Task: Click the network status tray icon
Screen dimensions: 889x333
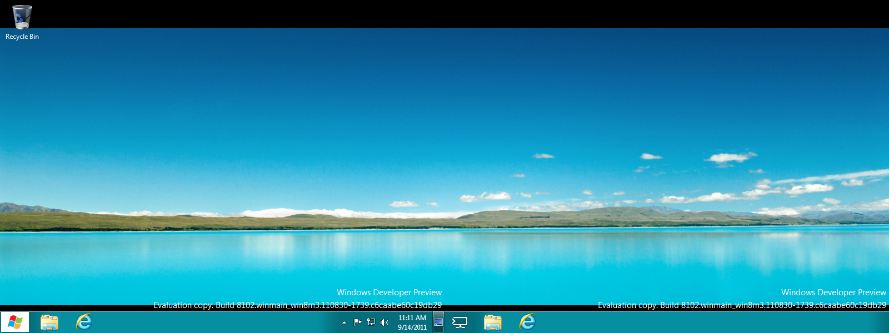Action: click(x=371, y=322)
